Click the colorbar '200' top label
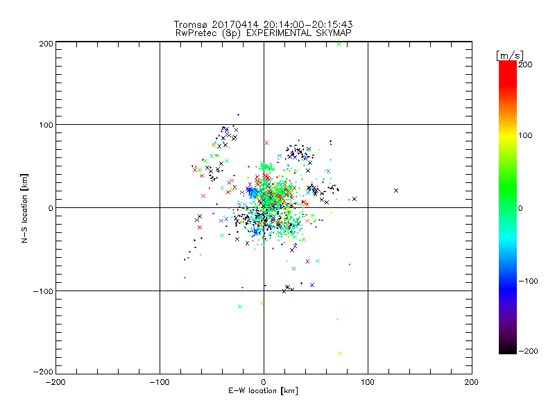Screen dimensions: 555x416 click(525, 64)
